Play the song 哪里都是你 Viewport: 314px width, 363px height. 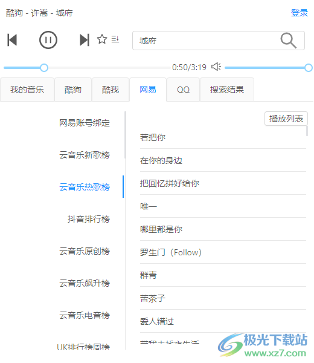pos(223,229)
